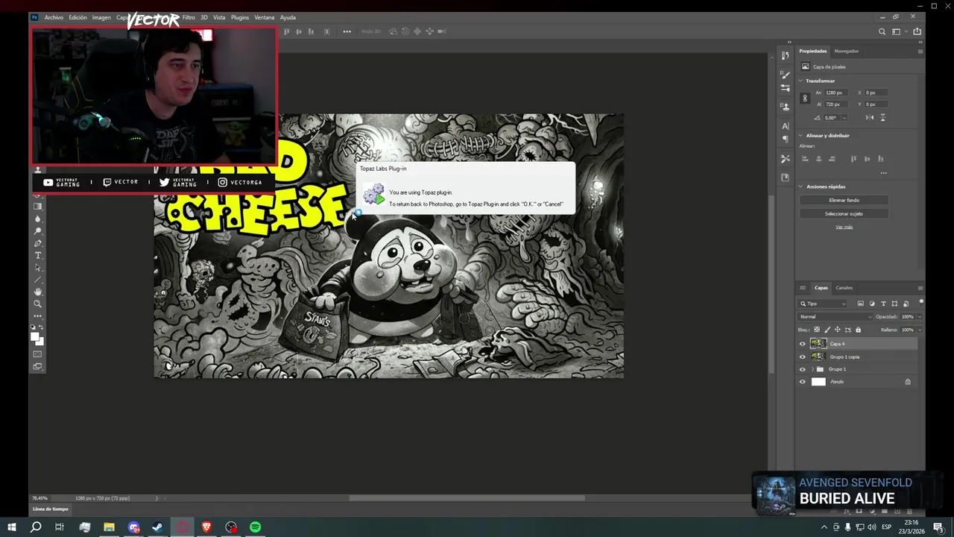Open the Relleno value dropdown arrow
The height and width of the screenshot is (537, 954).
[x=919, y=330]
